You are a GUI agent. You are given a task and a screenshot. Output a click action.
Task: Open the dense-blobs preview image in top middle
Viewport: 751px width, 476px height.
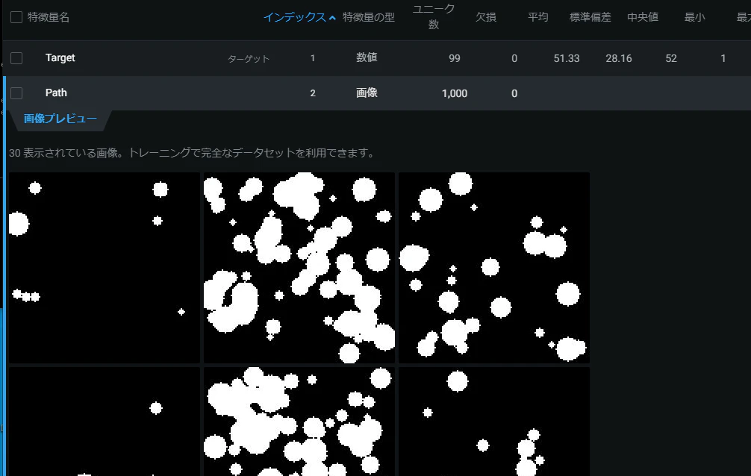click(x=299, y=268)
